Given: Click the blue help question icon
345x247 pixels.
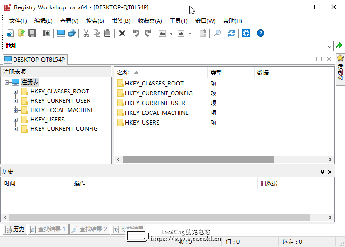Looking at the screenshot, I should tap(261, 33).
